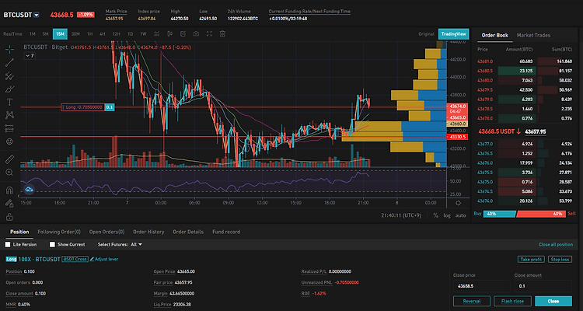This screenshot has width=583, height=311.
Task: Select the 1M chart interval
Action: 33,34
